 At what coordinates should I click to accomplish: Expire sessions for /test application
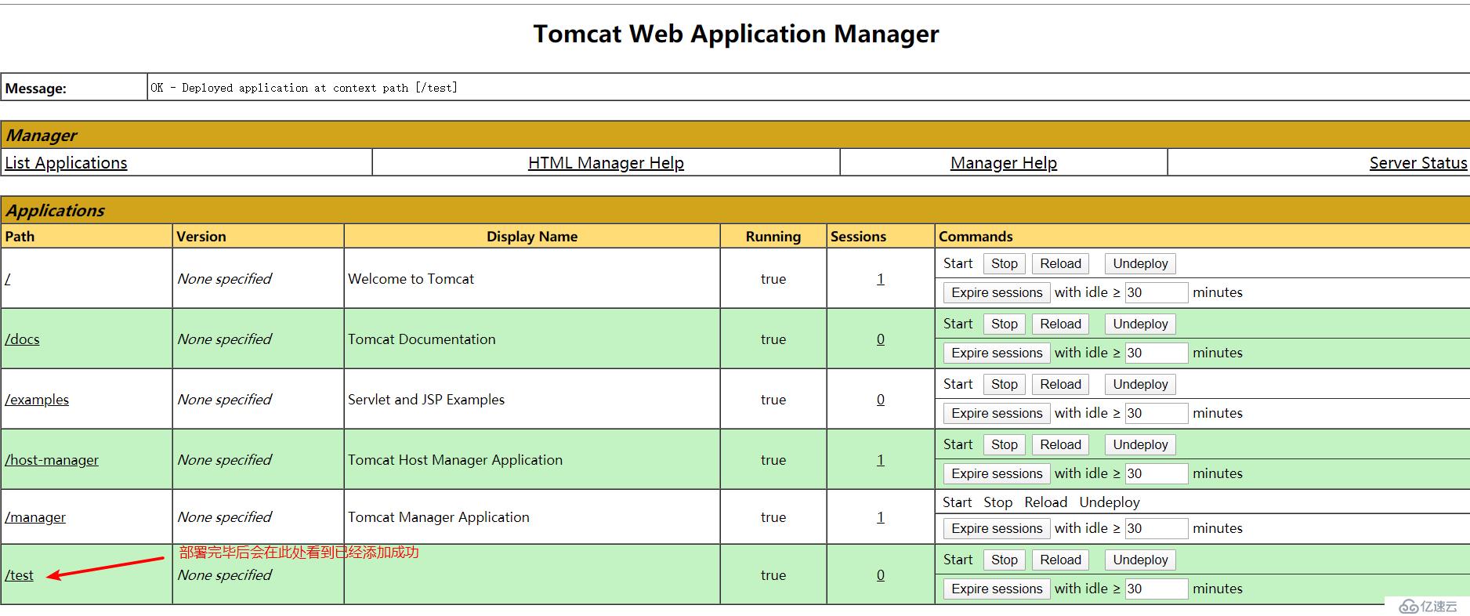(x=997, y=589)
